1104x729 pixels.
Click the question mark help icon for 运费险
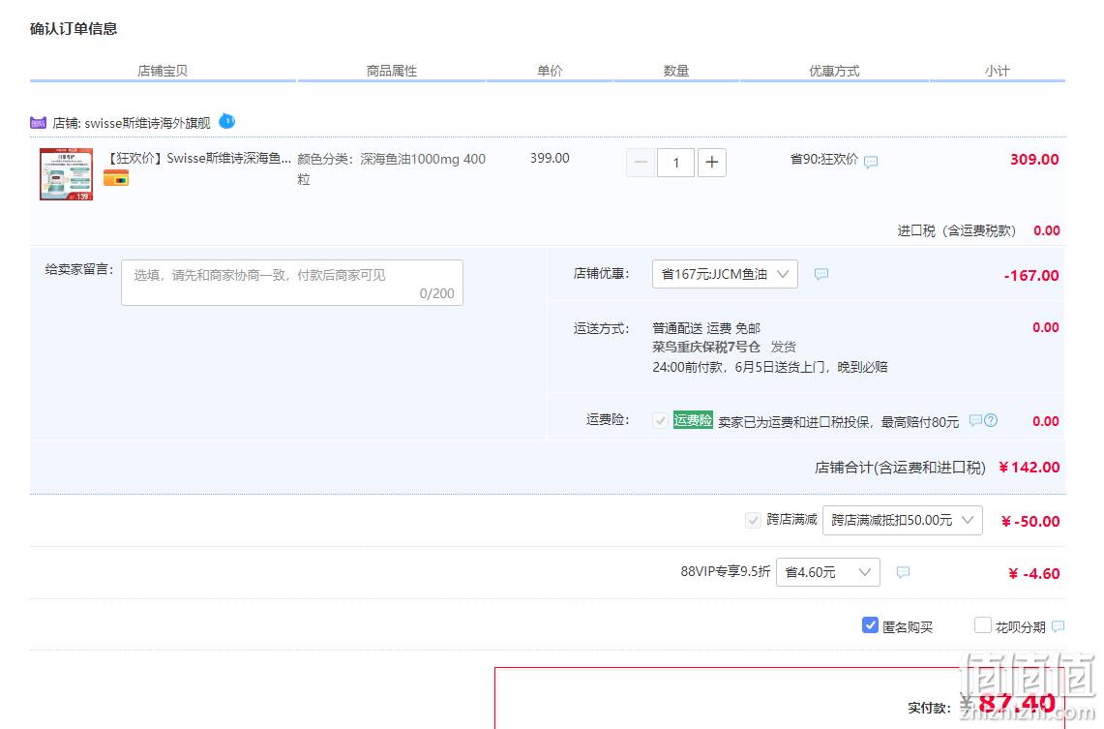(991, 420)
